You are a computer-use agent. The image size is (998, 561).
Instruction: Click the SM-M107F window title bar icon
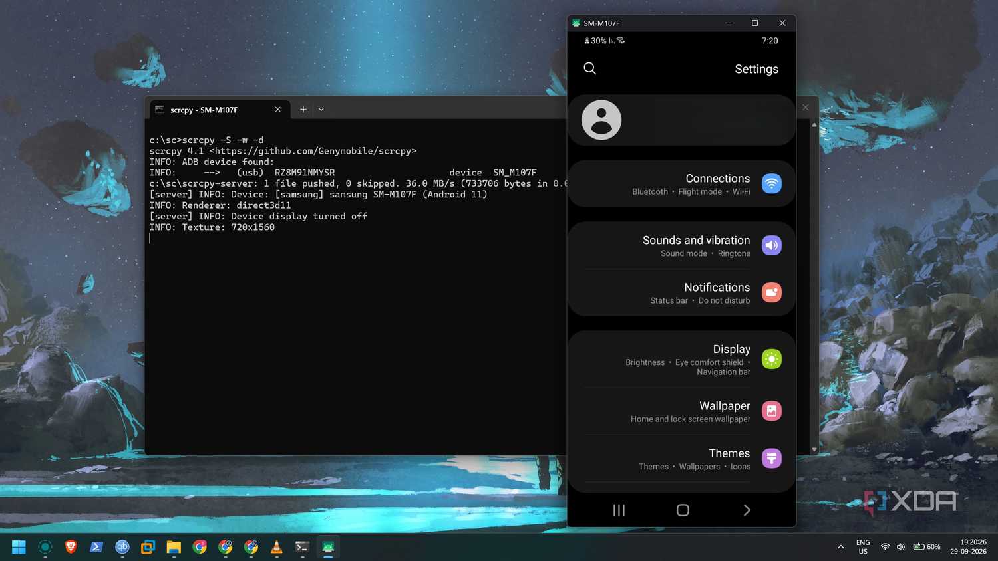coord(576,23)
